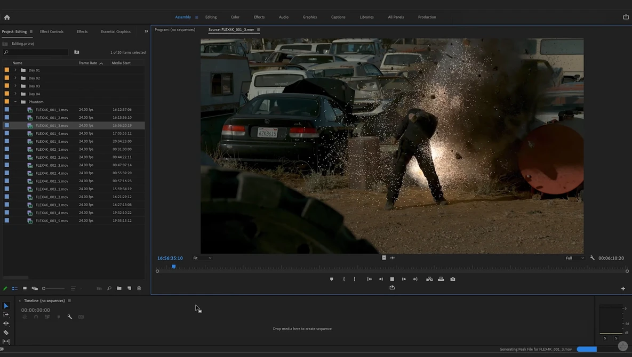Select the Ripple Edit tool
Image resolution: width=632 pixels, height=357 pixels.
point(6,323)
